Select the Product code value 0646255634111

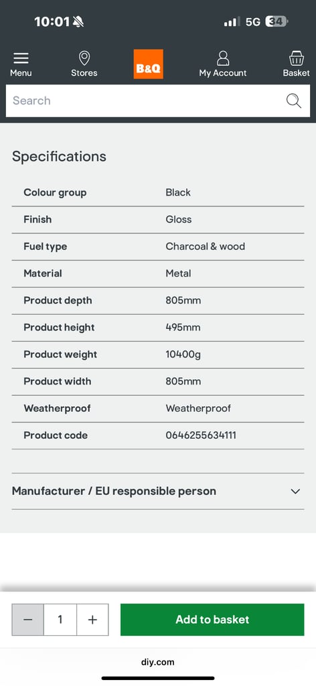pyautogui.click(x=201, y=435)
